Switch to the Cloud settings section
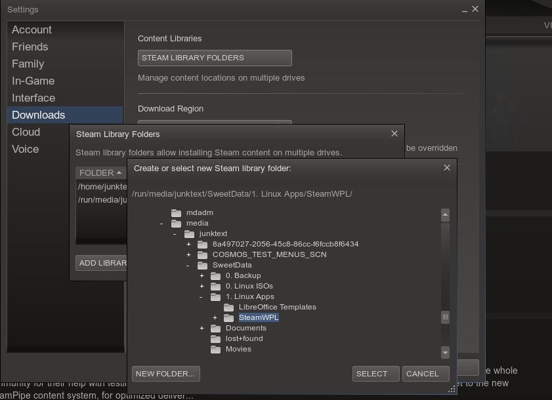 (26, 132)
